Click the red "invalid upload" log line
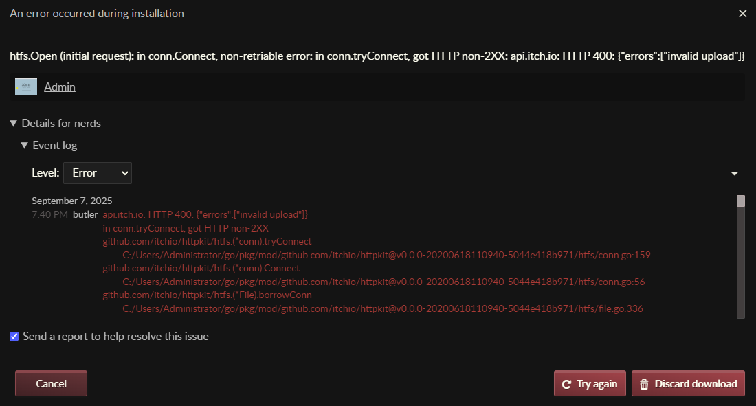This screenshot has width=756, height=406. coord(205,215)
